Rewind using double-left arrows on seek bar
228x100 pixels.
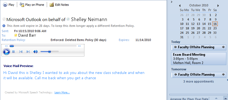coord(6,46)
